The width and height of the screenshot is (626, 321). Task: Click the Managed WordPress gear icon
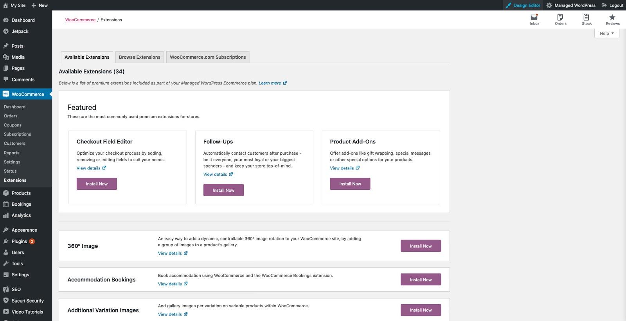coord(549,5)
